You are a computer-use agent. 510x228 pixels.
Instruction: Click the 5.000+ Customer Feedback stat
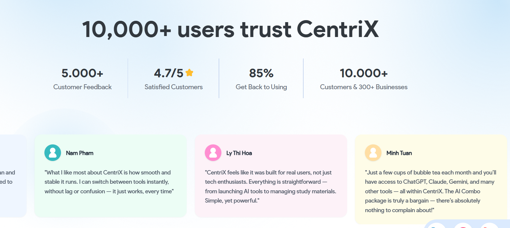[x=83, y=79]
